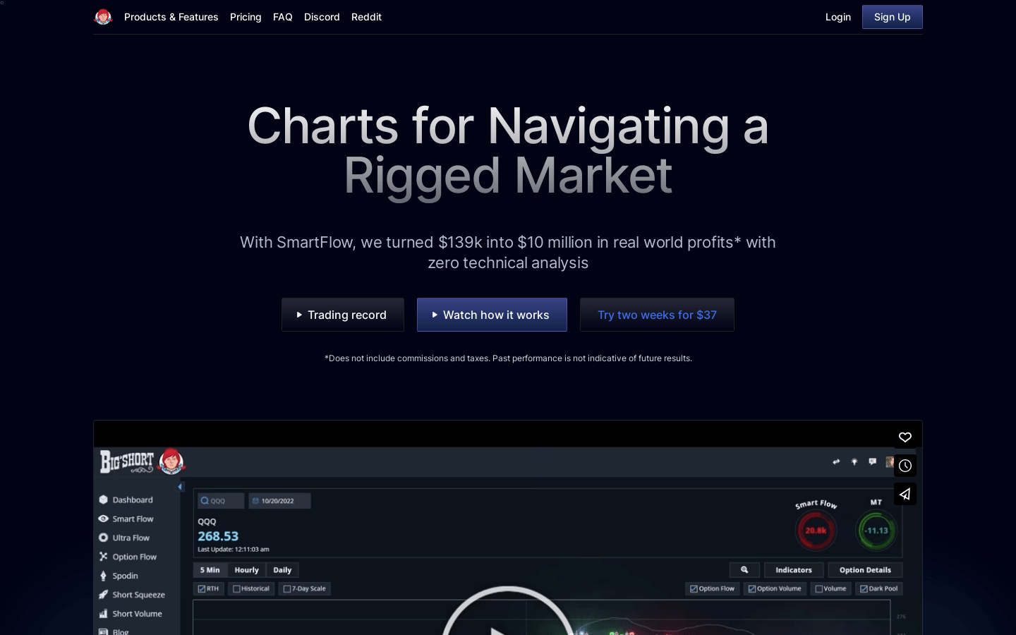Click the 268.53 price value
1016x635 pixels.
click(218, 536)
